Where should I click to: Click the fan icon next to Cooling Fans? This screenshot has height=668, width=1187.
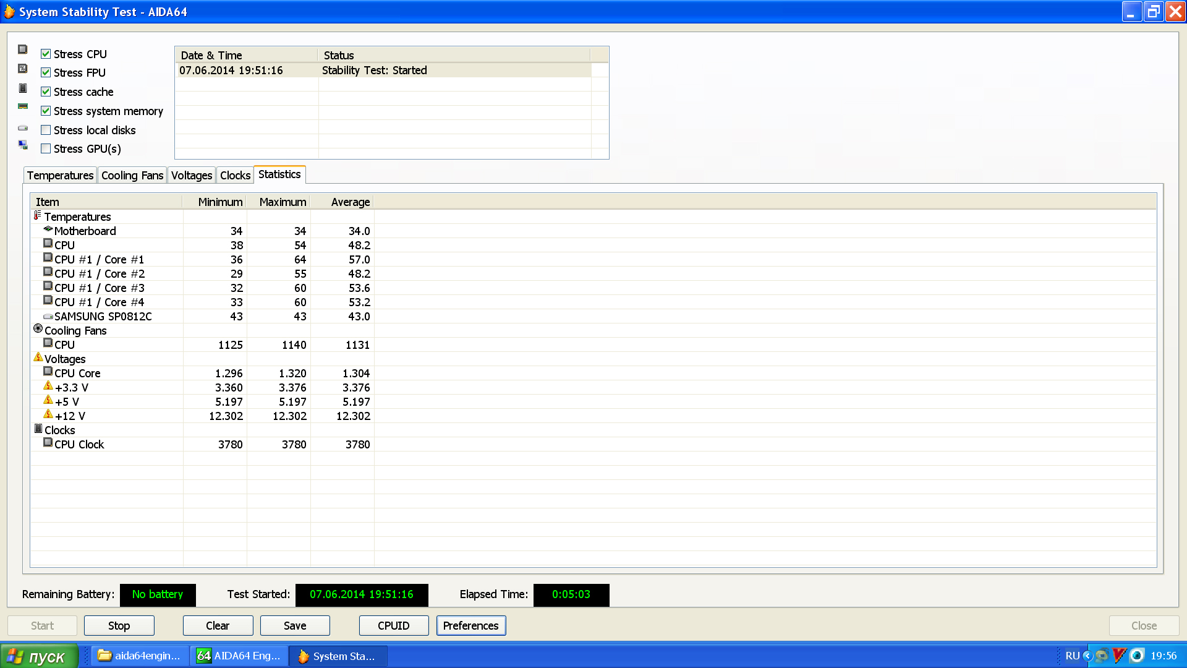(38, 329)
